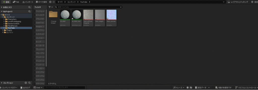Click the Import icon button
The image size is (258, 90).
point(23,2)
